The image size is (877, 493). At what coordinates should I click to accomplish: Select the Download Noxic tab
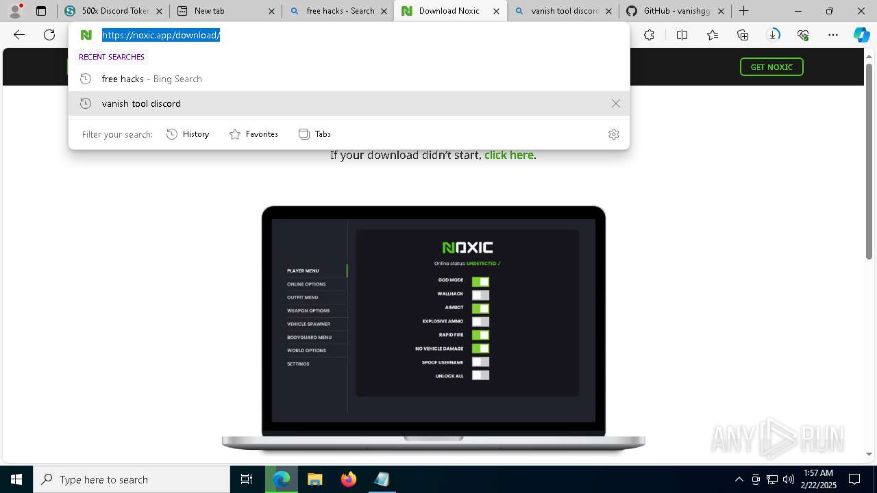pos(450,11)
